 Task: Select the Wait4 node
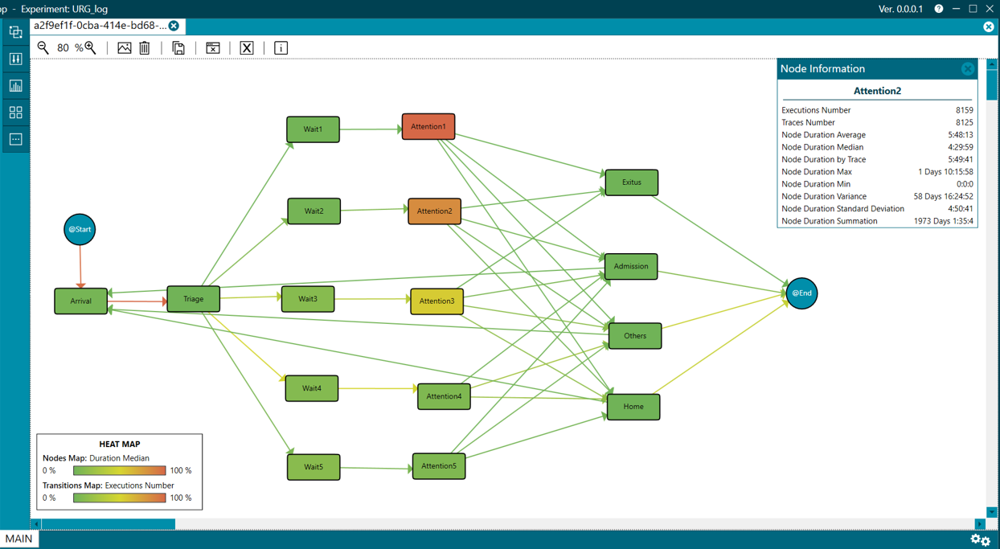click(x=312, y=388)
